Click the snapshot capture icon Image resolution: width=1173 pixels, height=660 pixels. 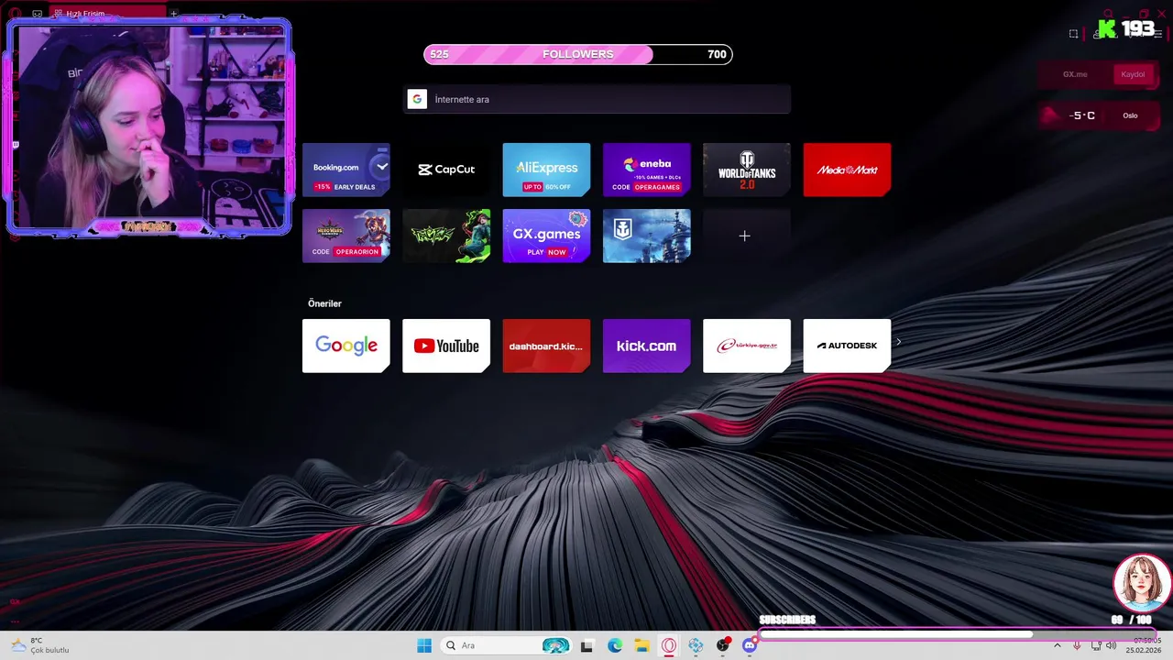(x=1074, y=34)
